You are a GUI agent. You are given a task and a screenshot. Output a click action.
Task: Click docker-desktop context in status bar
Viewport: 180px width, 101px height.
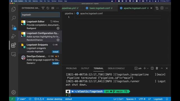(55, 99)
